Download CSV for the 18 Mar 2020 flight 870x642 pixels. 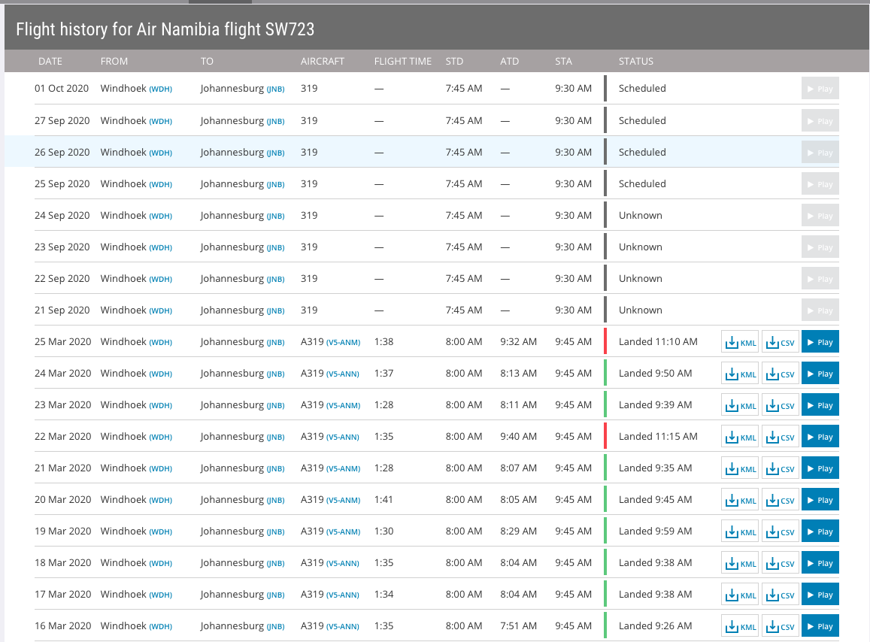[780, 563]
